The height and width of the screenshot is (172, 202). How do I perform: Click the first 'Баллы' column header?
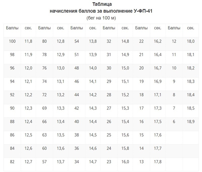(x=12, y=28)
